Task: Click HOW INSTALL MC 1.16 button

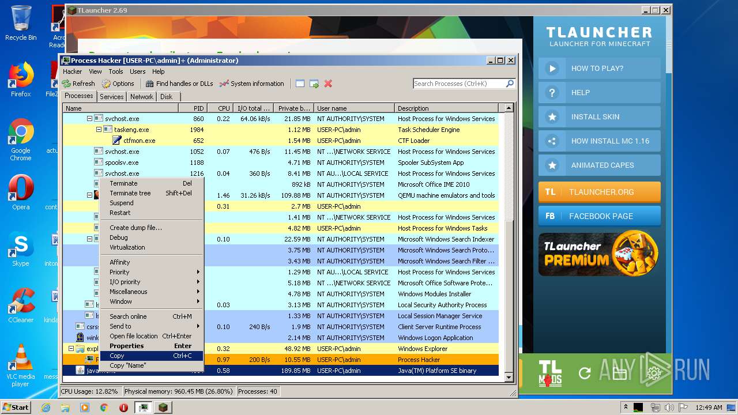Action: pyautogui.click(x=600, y=141)
